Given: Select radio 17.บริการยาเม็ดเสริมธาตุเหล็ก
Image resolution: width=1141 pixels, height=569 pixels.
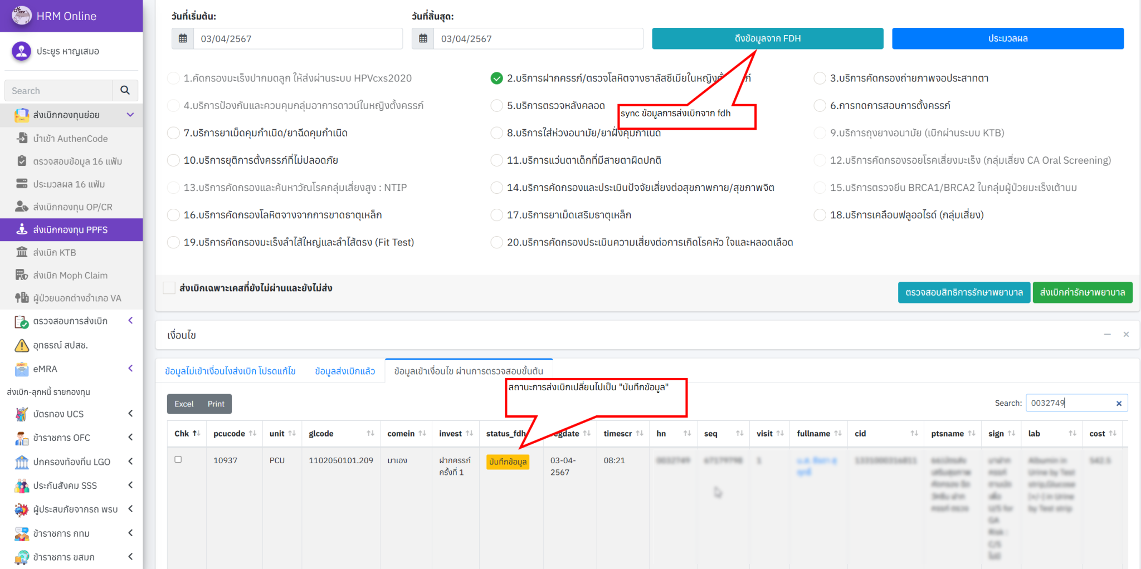Looking at the screenshot, I should [496, 215].
